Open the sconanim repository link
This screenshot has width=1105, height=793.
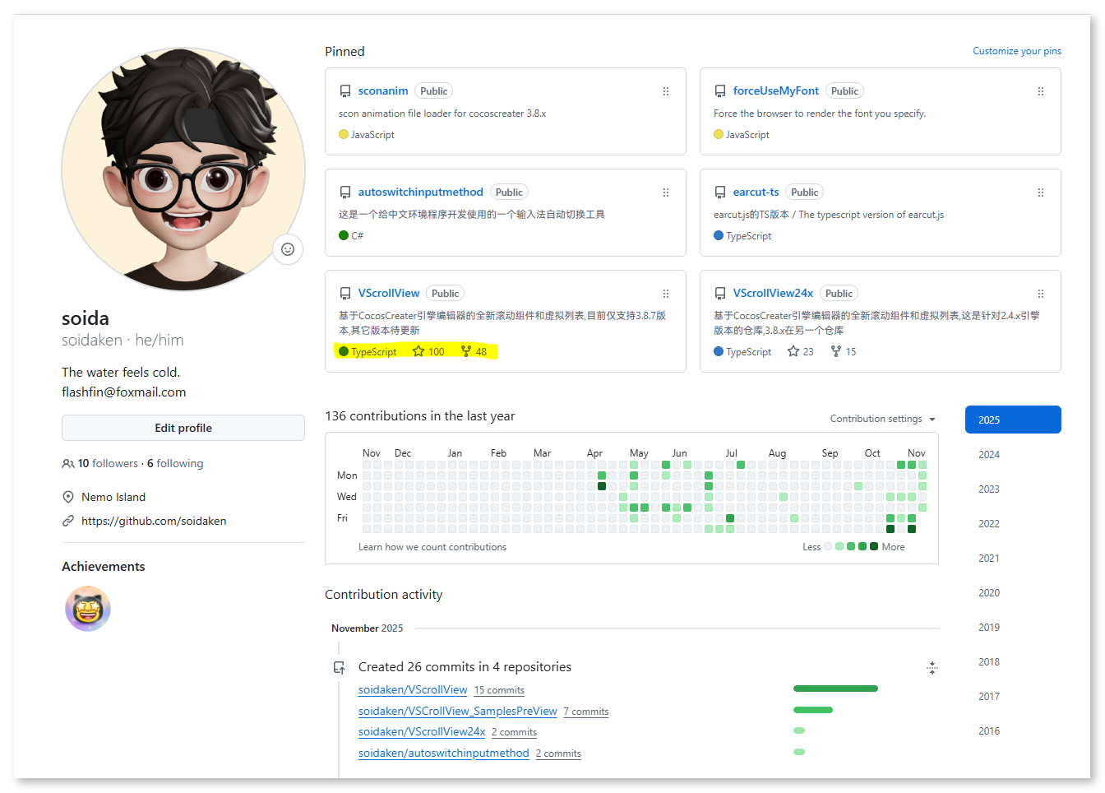[383, 90]
